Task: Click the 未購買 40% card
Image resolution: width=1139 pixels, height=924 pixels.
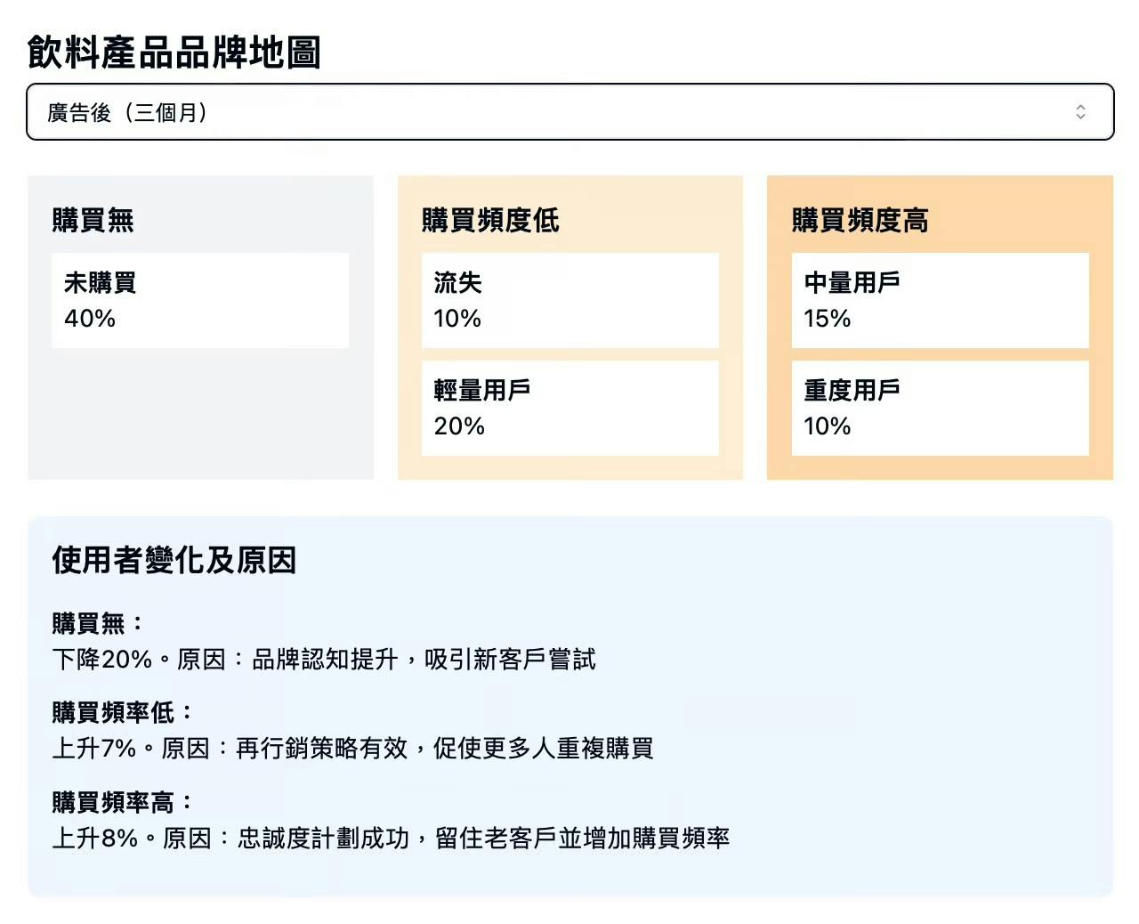Action: tap(200, 300)
